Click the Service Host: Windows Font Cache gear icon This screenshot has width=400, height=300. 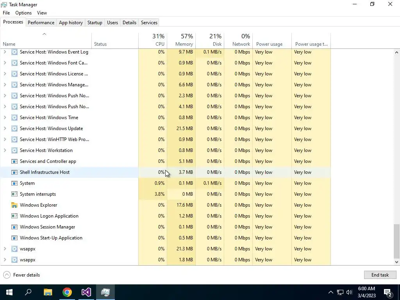(x=14, y=63)
